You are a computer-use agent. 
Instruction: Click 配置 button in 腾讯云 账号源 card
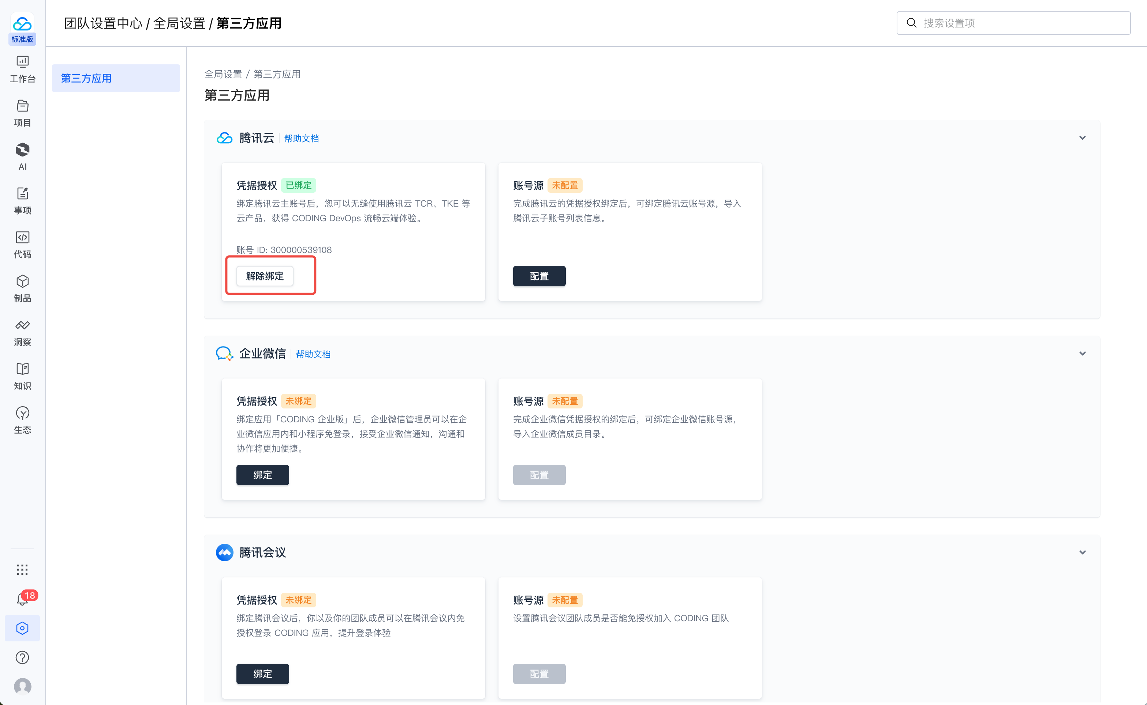[x=539, y=276]
